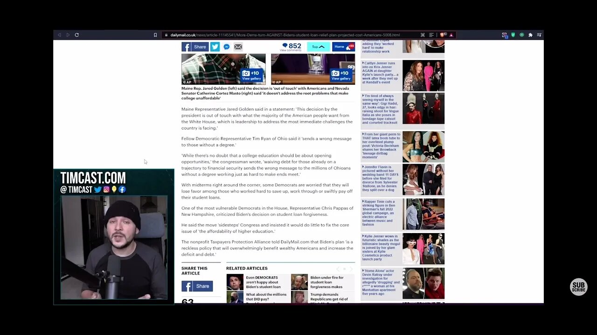Open Victoria Beckham throwback sidebar story
Viewport: 597px width, 335px height.
point(381,146)
